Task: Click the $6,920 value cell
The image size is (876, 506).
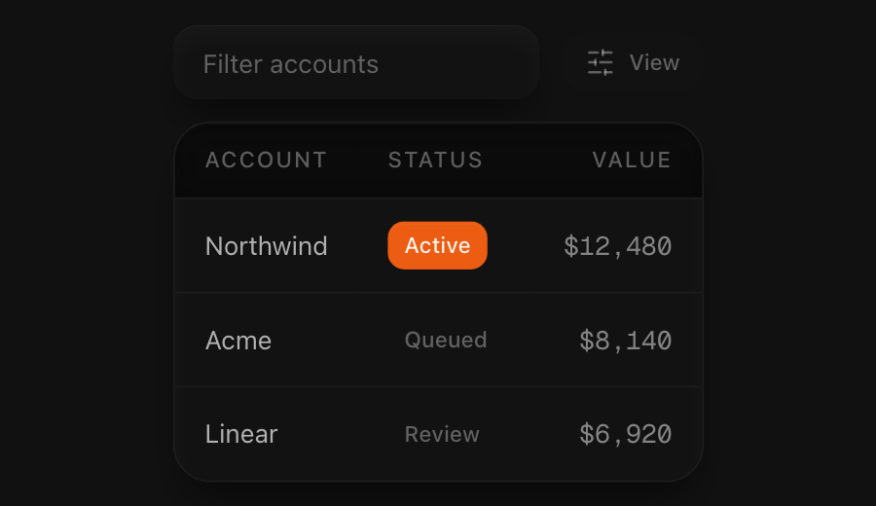Action: coord(625,435)
